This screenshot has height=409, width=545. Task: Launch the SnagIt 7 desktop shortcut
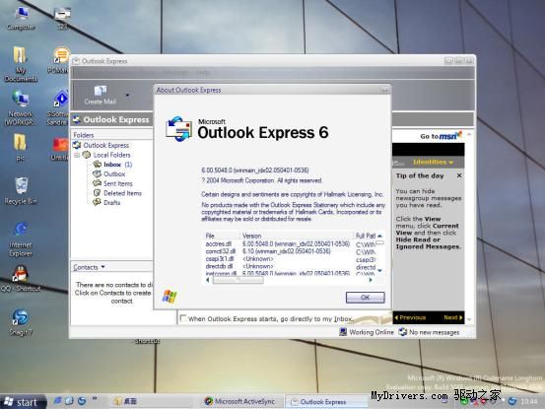pyautogui.click(x=20, y=322)
